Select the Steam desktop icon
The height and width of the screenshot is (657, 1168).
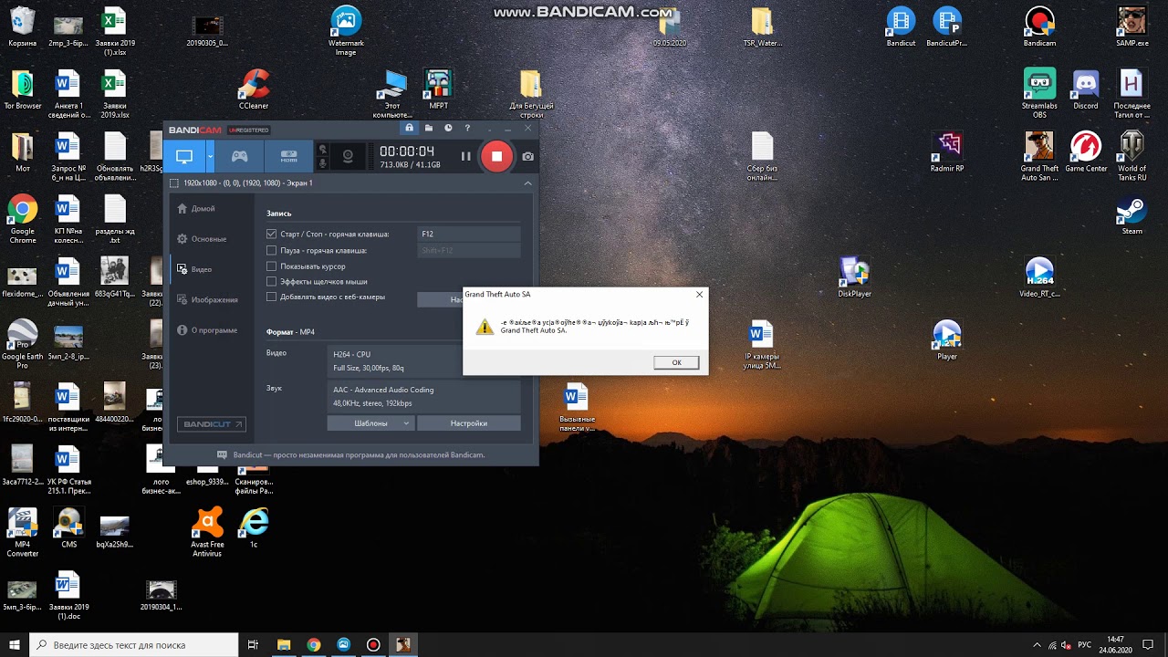tap(1131, 215)
